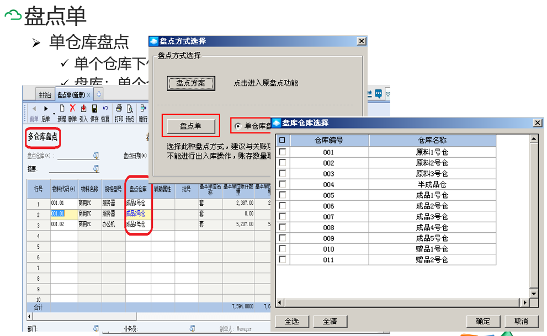The image size is (547, 336).
Task: Click the 前单 previous document arrow
Action: pyautogui.click(x=34, y=108)
